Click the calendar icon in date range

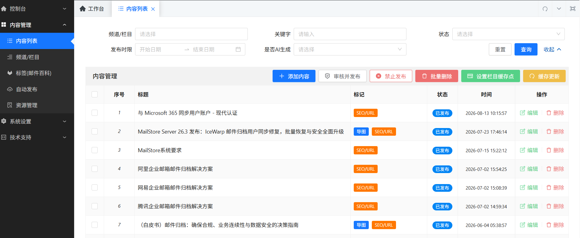pyautogui.click(x=238, y=49)
